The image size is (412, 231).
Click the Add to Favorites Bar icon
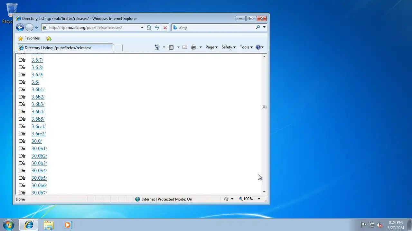(x=49, y=38)
